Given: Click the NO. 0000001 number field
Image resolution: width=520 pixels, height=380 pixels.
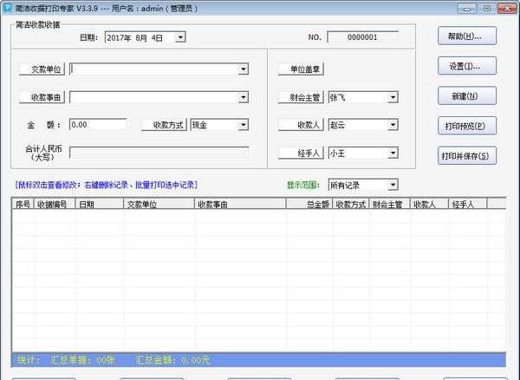Looking at the screenshot, I should click(362, 36).
